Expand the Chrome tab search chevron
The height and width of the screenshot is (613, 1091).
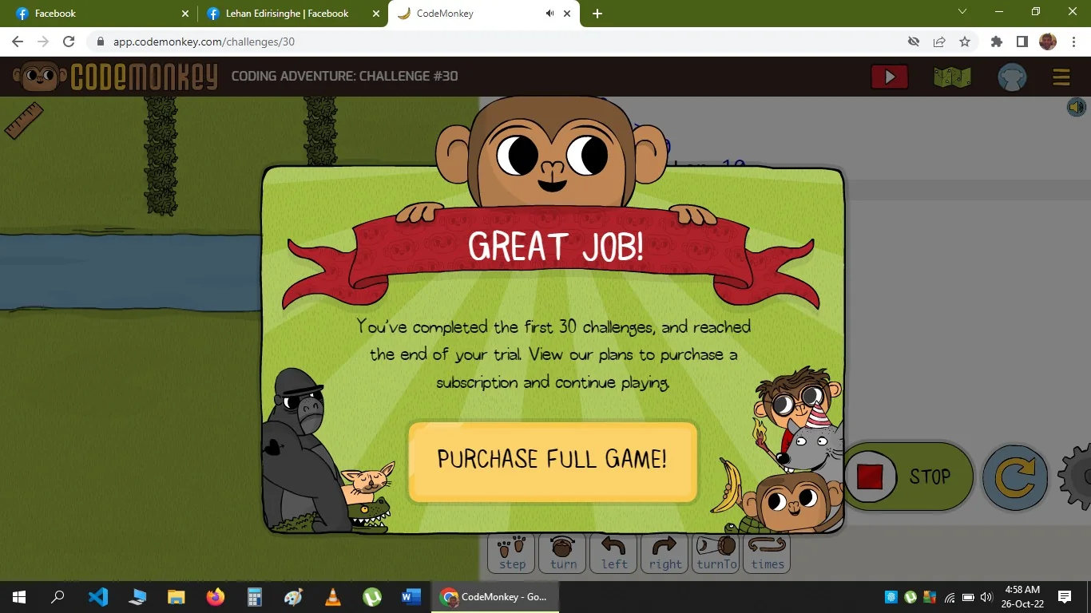(962, 12)
